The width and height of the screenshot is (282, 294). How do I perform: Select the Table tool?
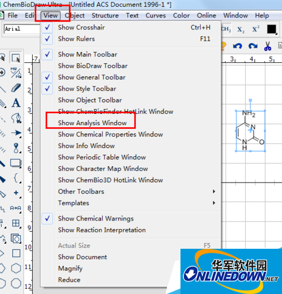(16, 223)
